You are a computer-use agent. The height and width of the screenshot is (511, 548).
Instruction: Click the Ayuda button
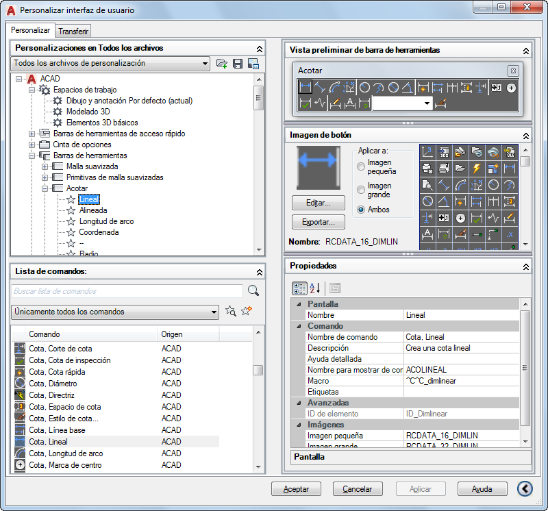482,488
